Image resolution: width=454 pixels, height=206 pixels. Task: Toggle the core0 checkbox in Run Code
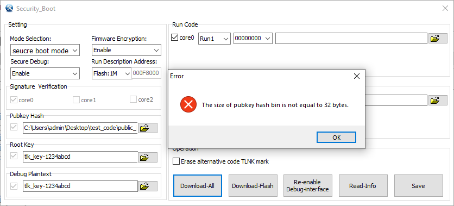coord(174,38)
